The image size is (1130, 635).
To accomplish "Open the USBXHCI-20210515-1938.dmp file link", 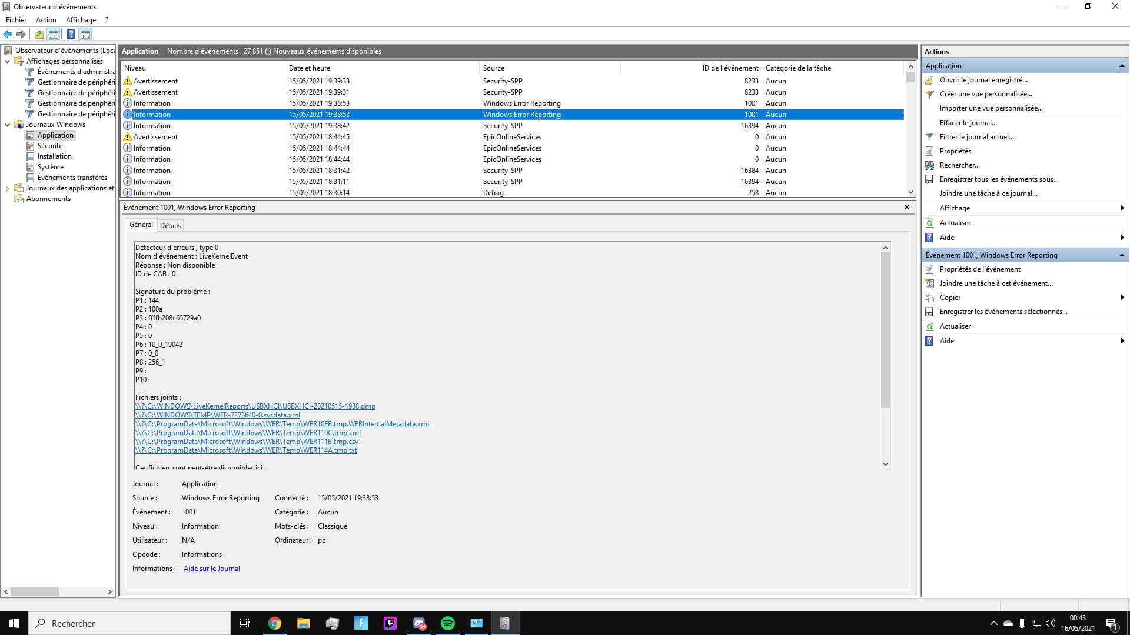I will pyautogui.click(x=255, y=406).
